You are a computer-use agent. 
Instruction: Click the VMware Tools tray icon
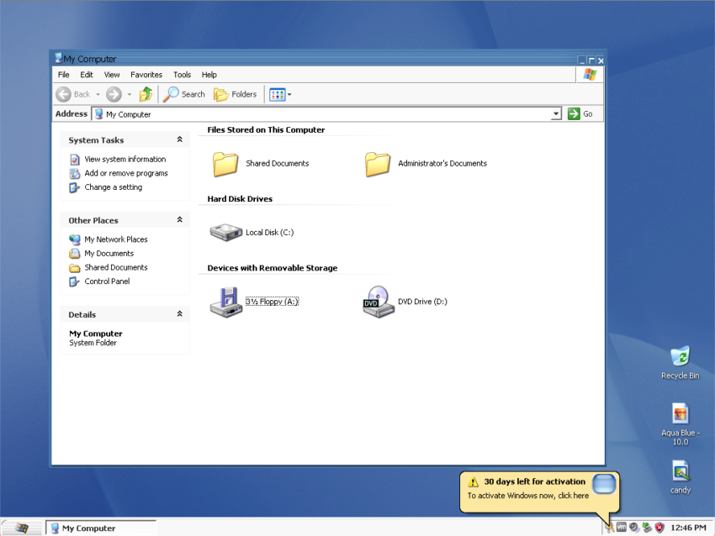621,528
